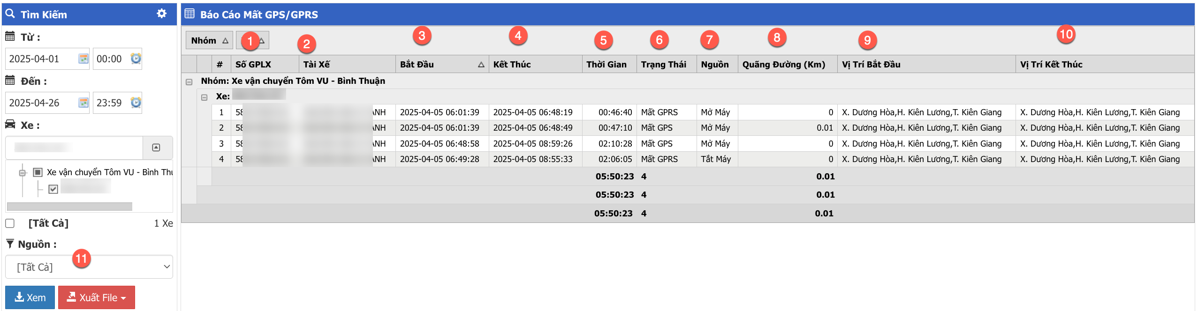Toggle Xe vận chuyển Tôm VU group checkbox
The image size is (1198, 311).
[x=38, y=172]
